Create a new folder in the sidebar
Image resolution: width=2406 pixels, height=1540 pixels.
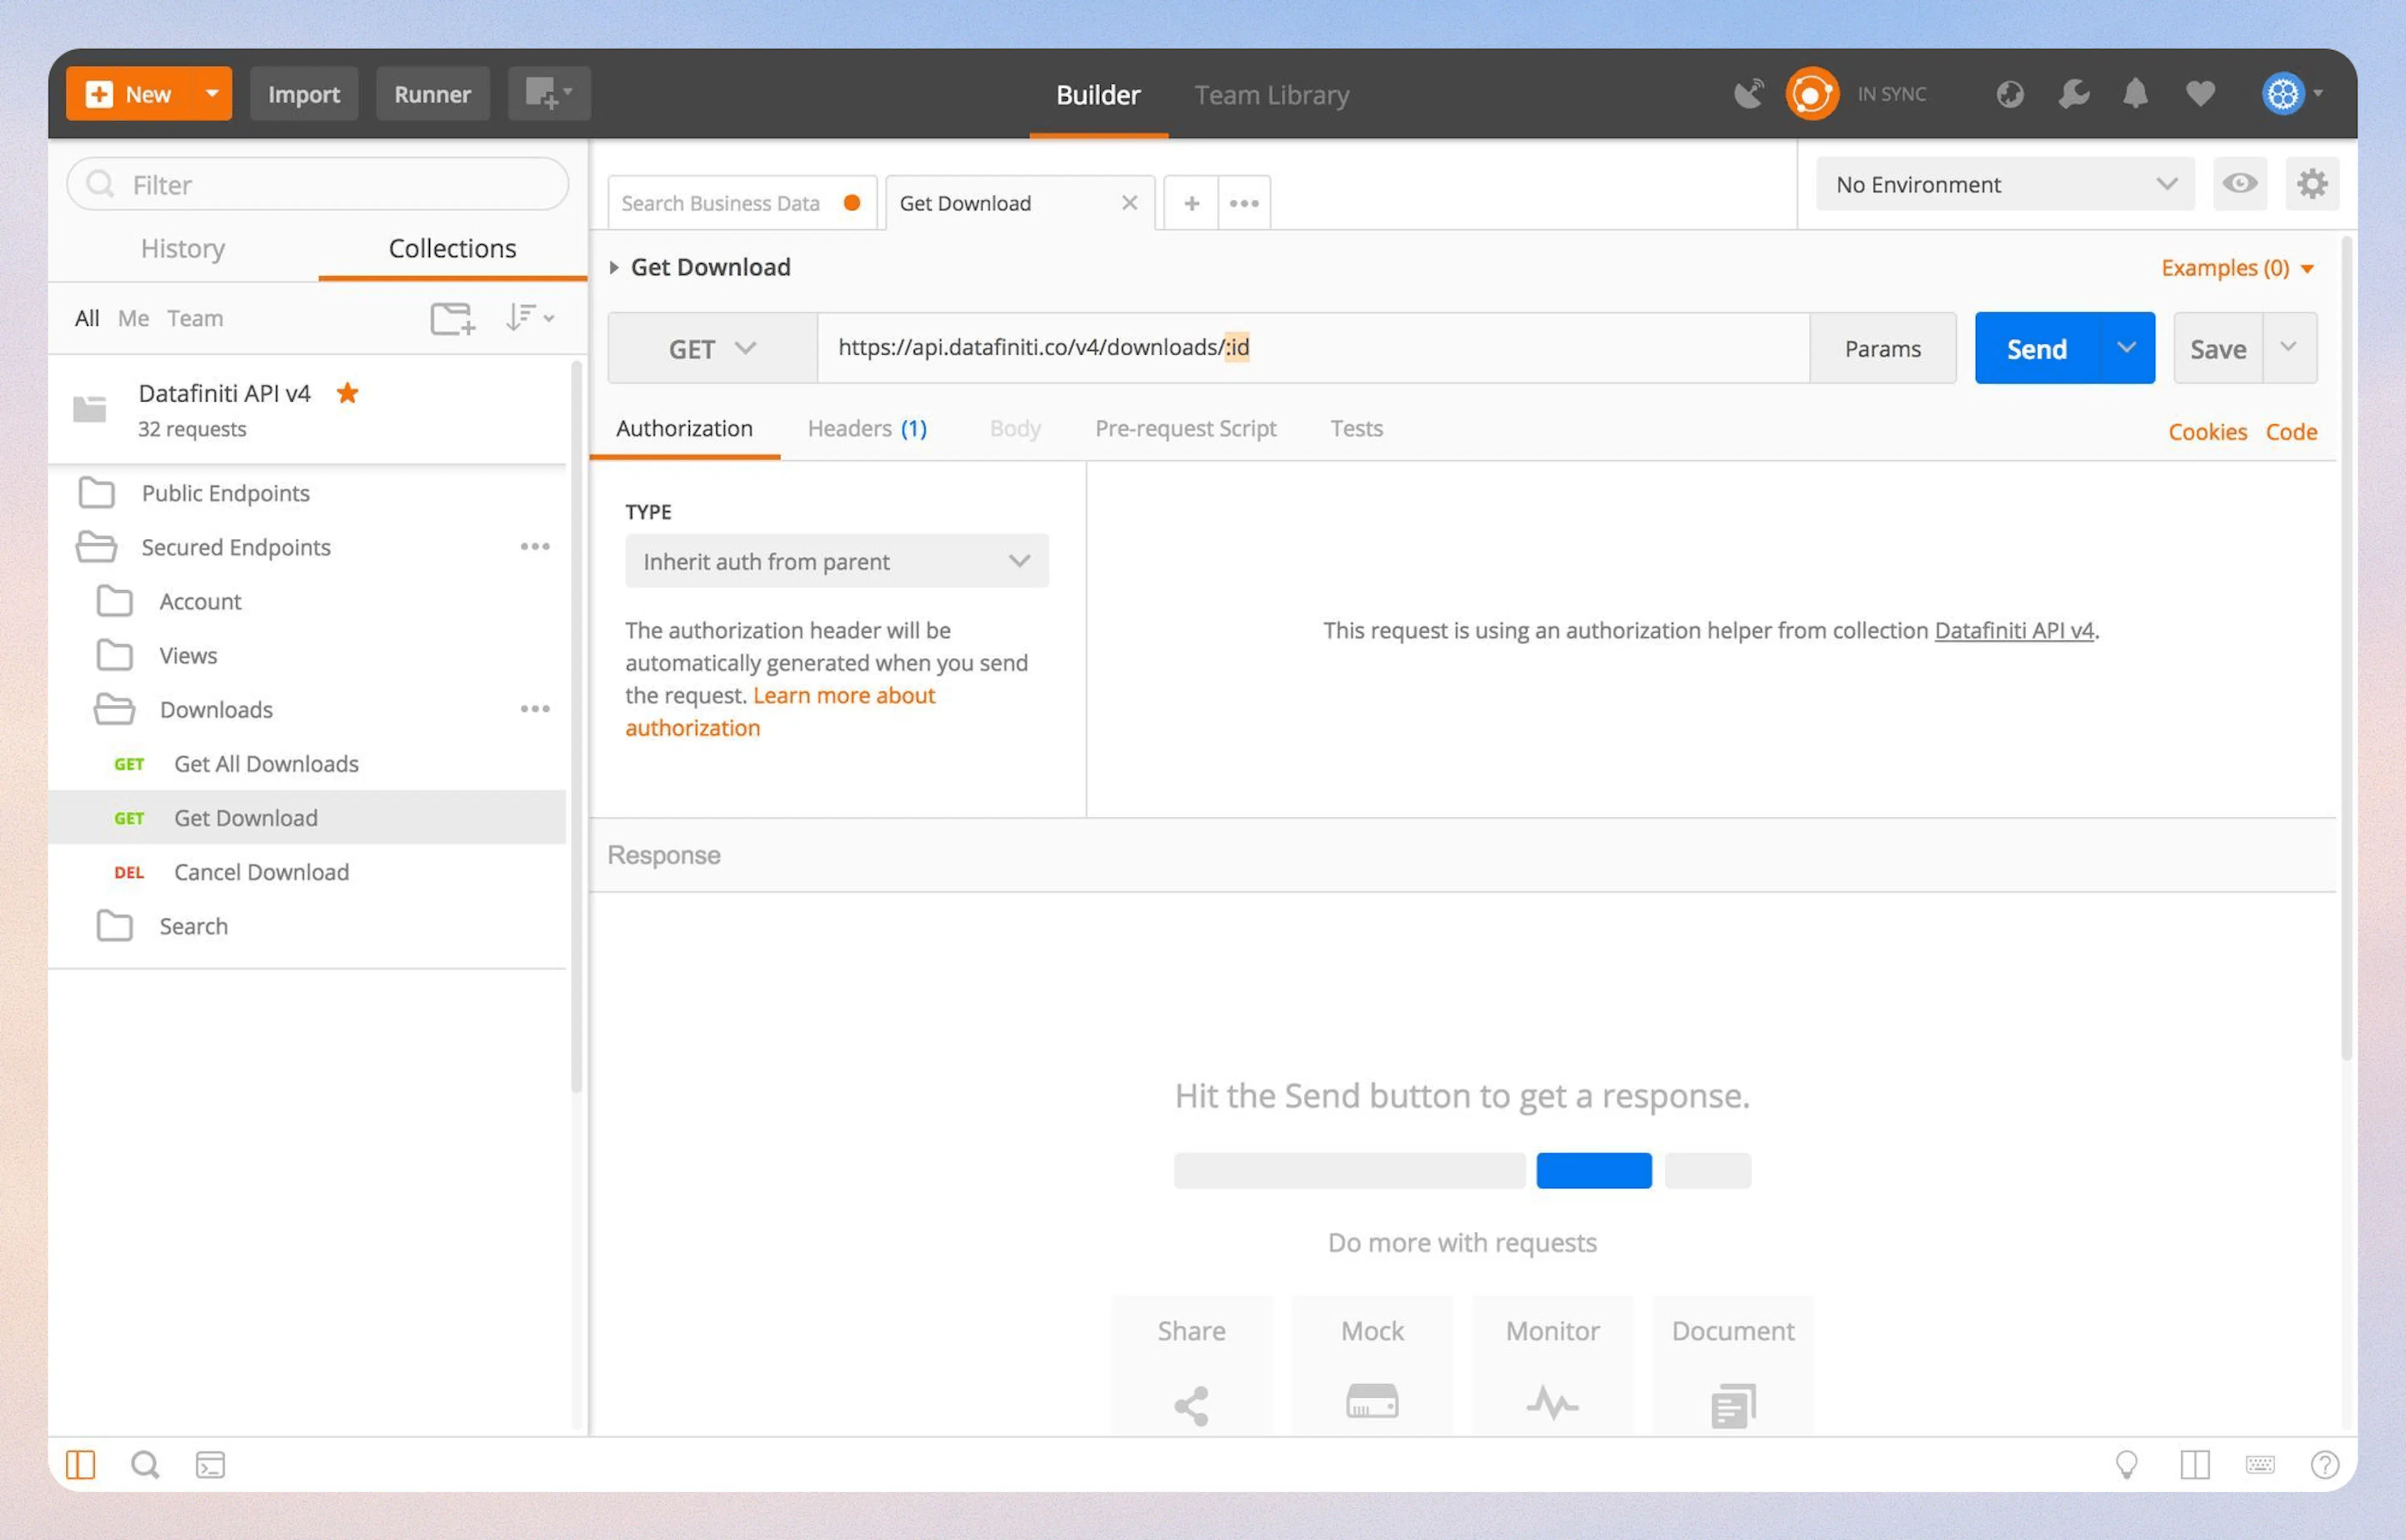452,318
